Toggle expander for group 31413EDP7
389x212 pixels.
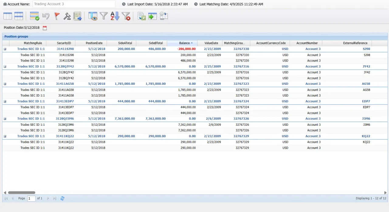(5, 101)
